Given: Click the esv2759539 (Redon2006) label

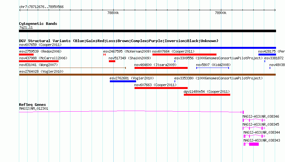Looking at the screenshot, I should (x=40, y=51).
